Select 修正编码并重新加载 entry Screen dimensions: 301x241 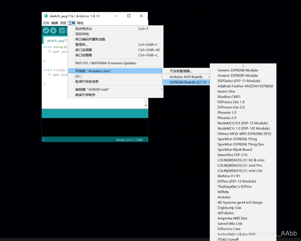click(x=115, y=39)
